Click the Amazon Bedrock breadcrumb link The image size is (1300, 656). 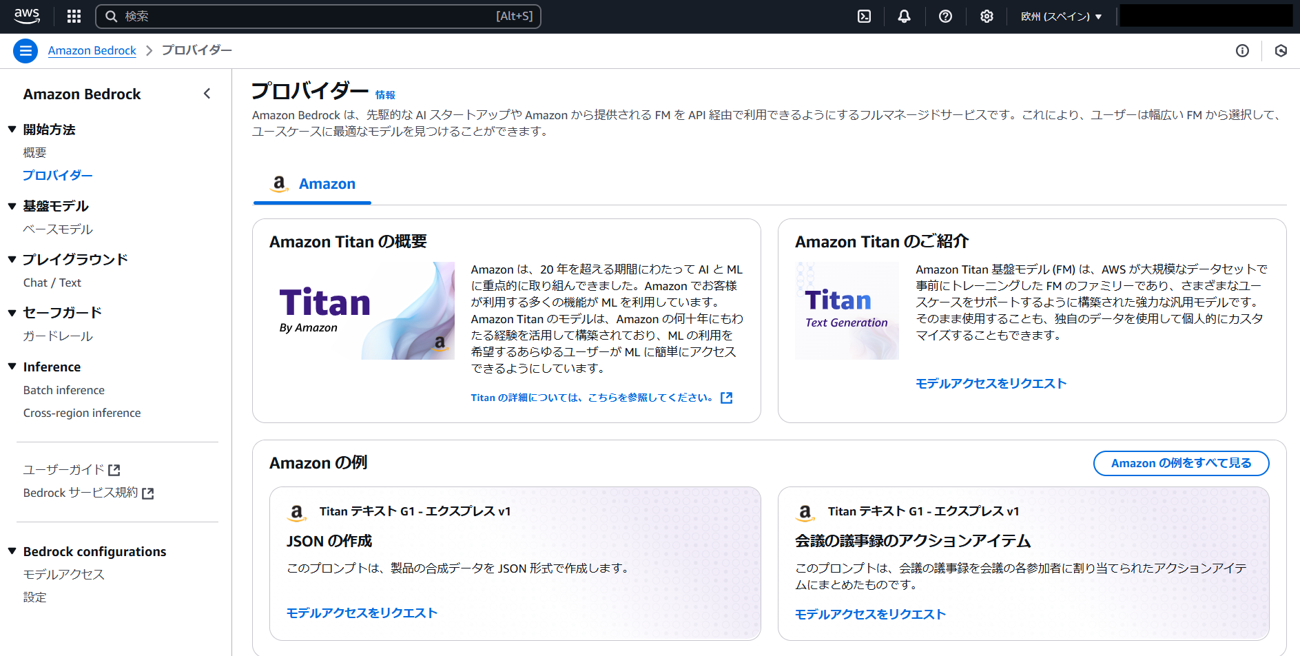(92, 50)
